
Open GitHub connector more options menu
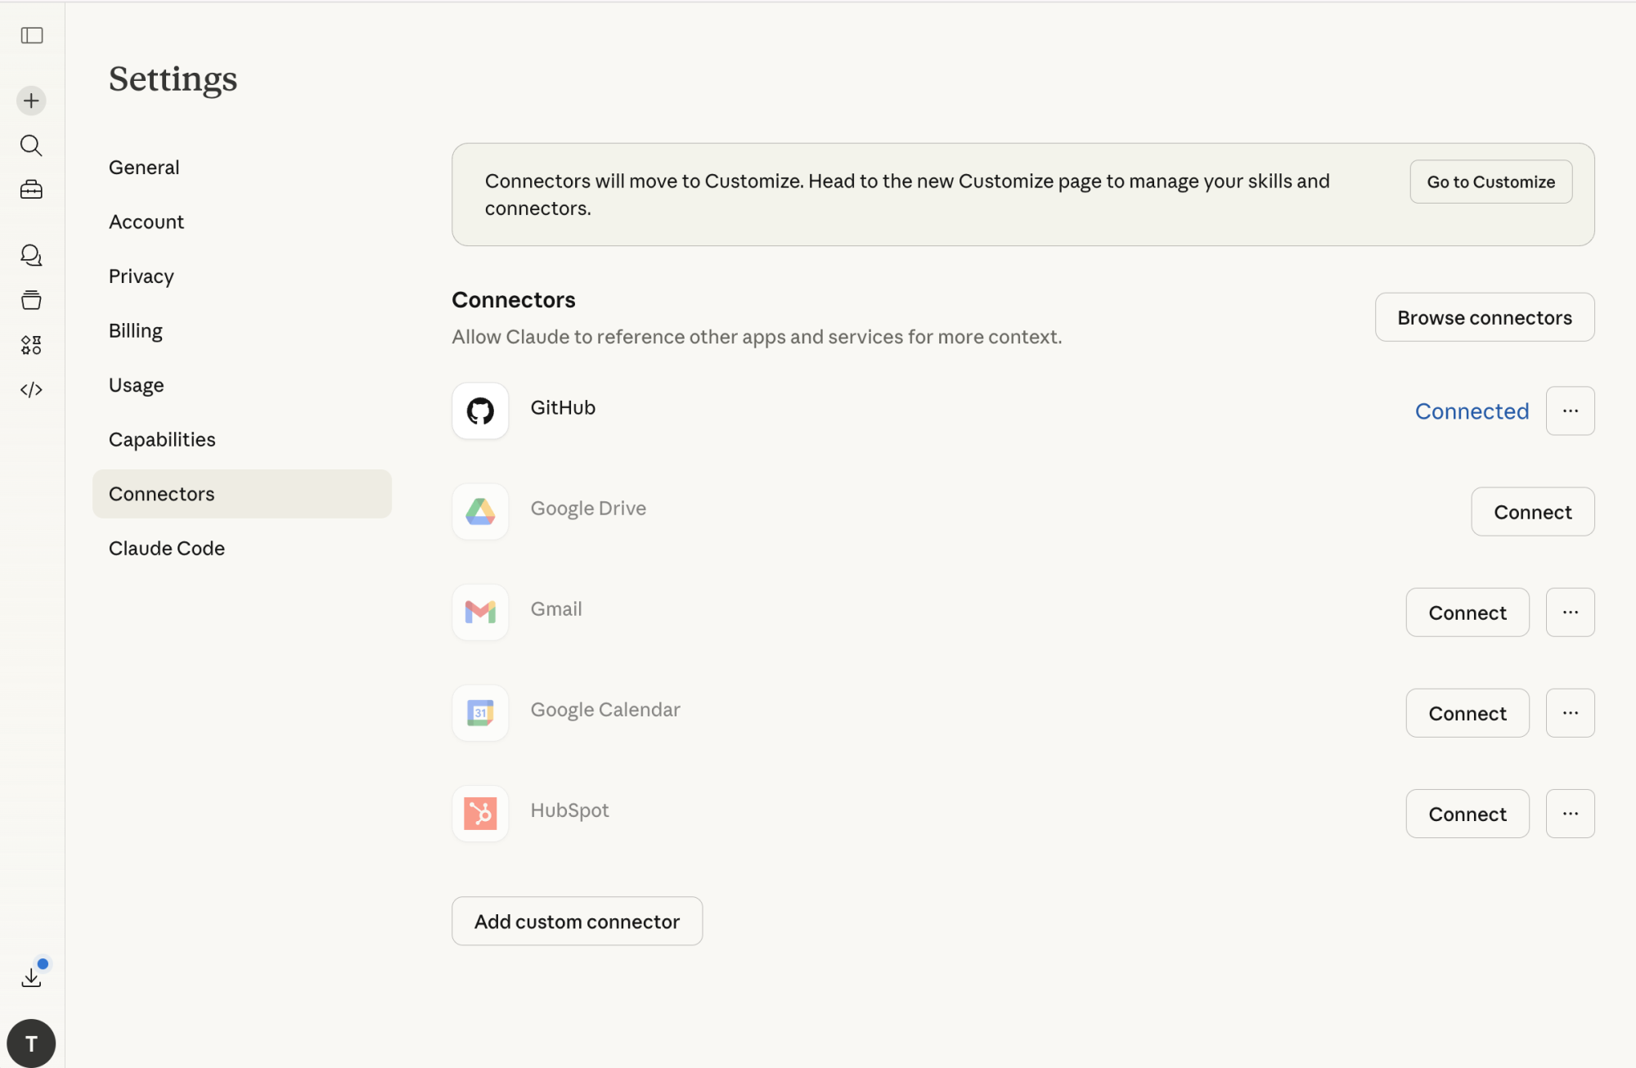[x=1570, y=411]
